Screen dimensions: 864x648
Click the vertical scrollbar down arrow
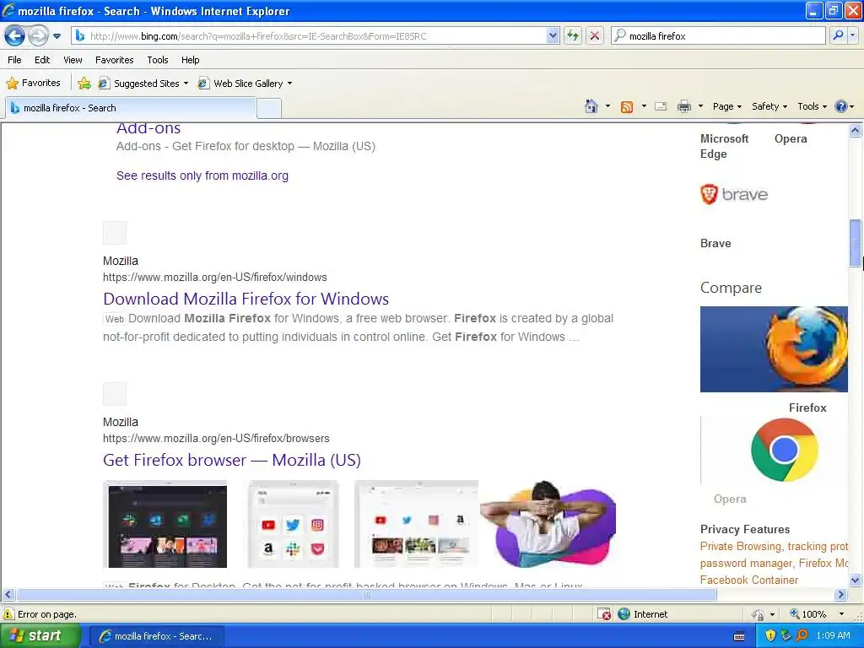(856, 580)
